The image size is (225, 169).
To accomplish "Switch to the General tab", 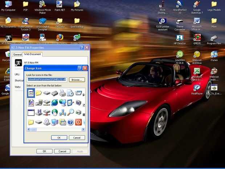I will [x=17, y=55].
